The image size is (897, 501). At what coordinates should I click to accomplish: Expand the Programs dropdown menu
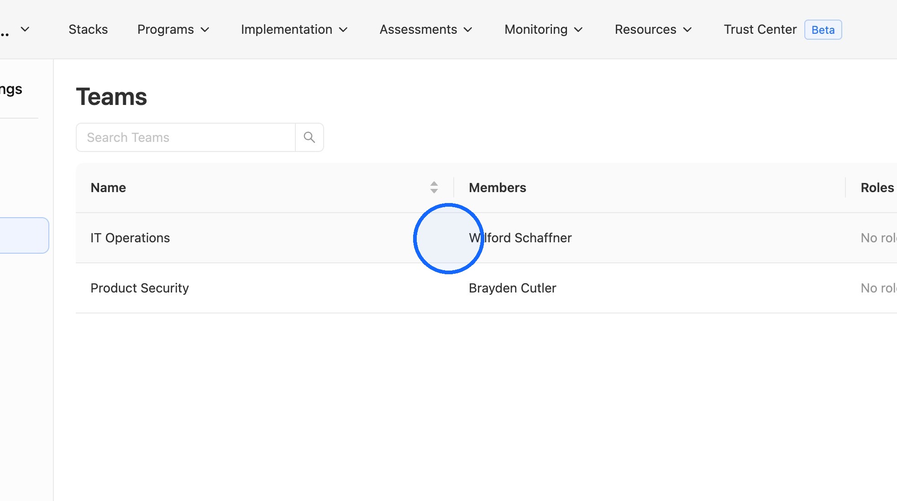tap(173, 29)
